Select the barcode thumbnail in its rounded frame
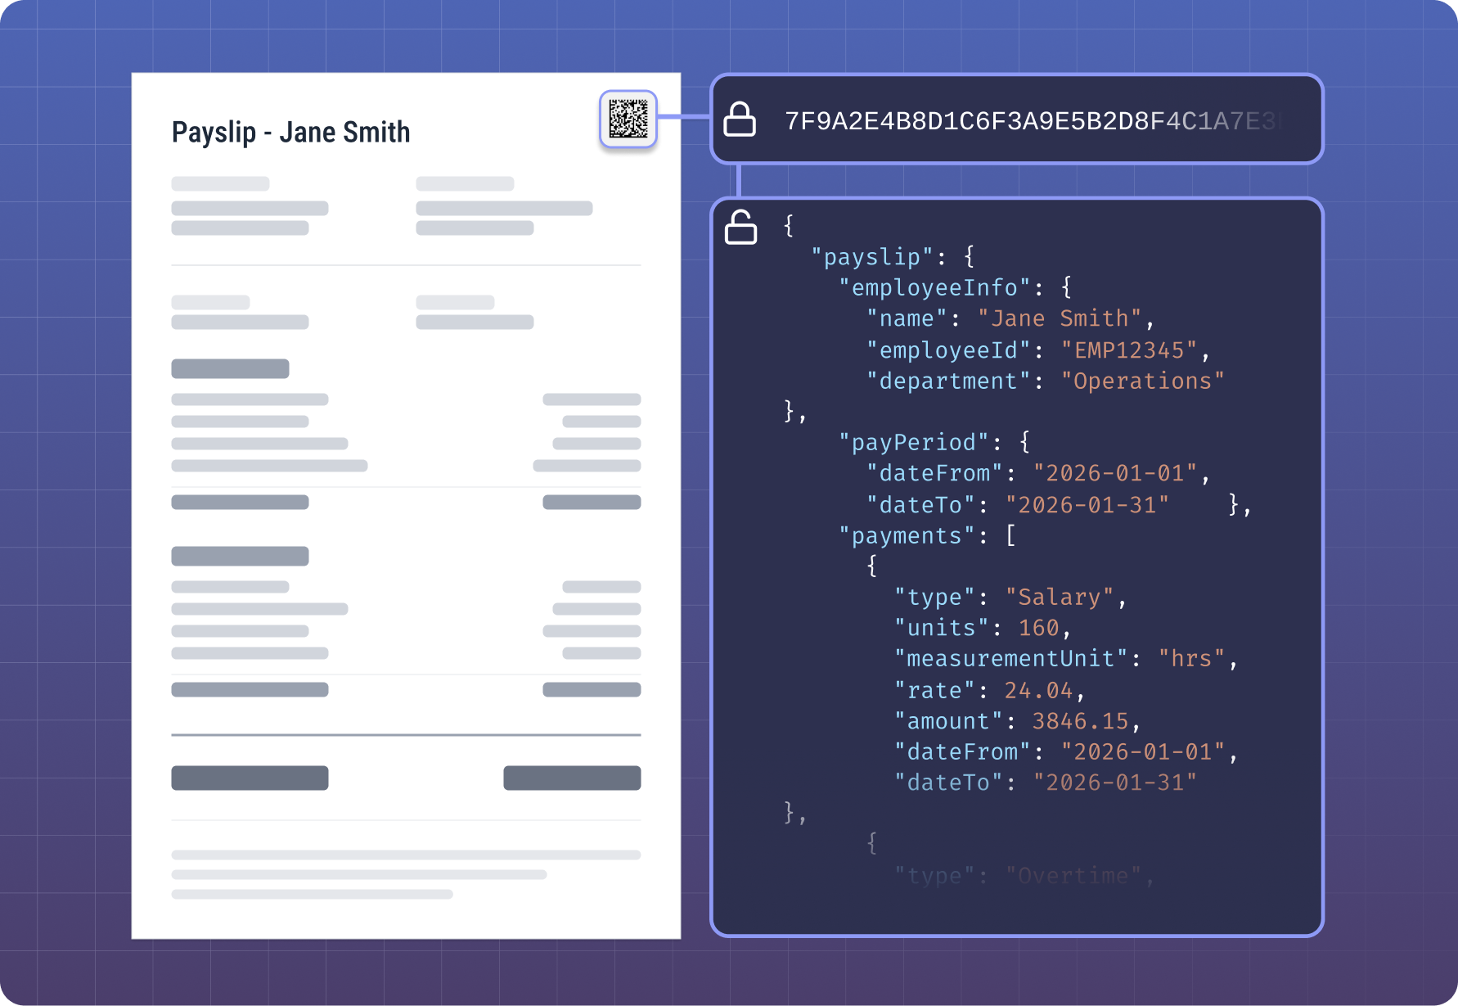 (628, 120)
